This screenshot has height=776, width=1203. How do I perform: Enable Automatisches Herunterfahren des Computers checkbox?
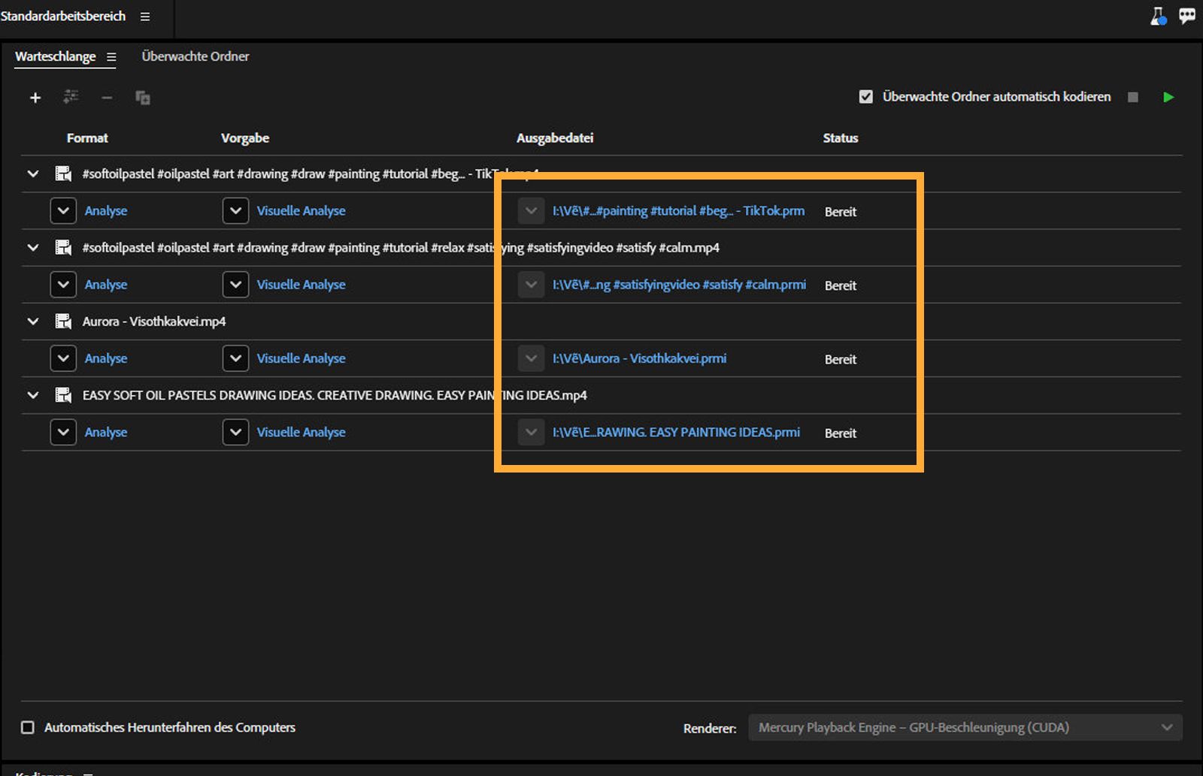pos(28,727)
